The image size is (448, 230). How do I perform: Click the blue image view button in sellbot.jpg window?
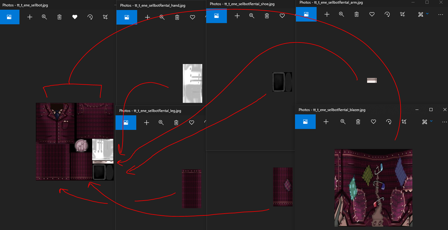9,17
